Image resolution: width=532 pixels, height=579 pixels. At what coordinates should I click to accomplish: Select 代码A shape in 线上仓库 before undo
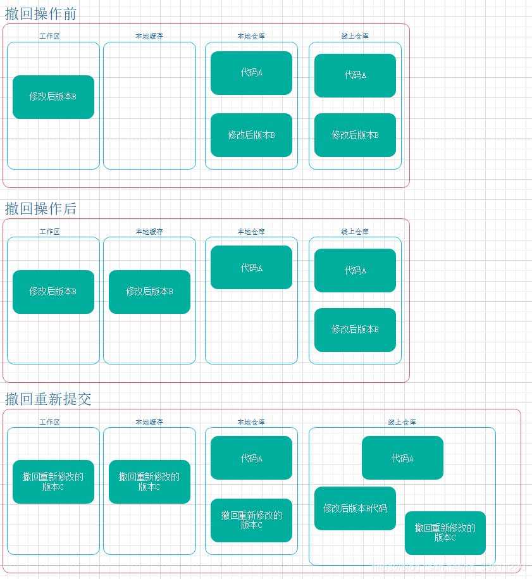tap(355, 75)
